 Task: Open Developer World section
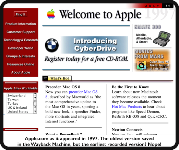tap(21, 48)
